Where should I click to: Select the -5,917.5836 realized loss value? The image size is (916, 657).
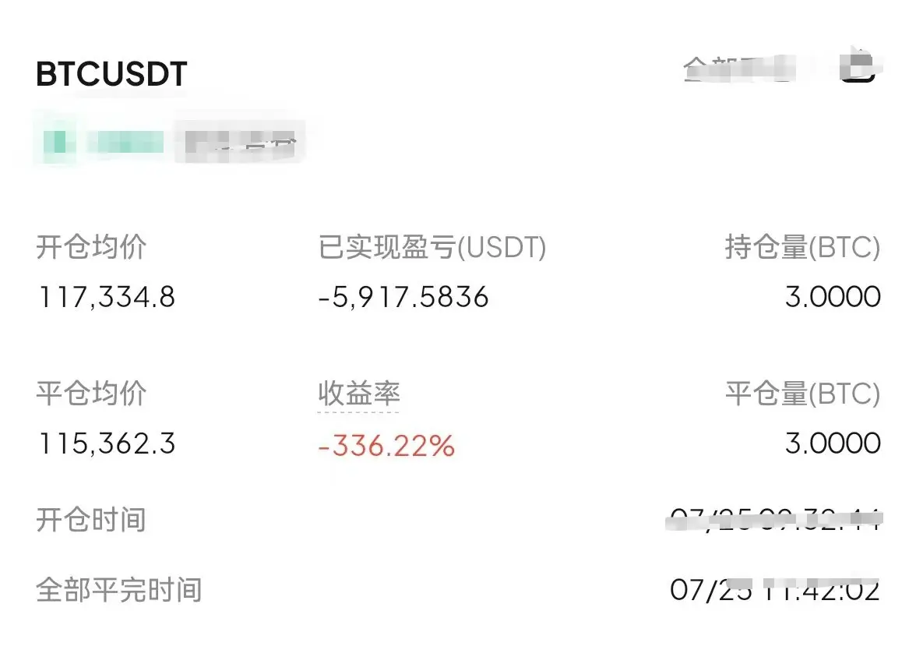click(x=403, y=297)
